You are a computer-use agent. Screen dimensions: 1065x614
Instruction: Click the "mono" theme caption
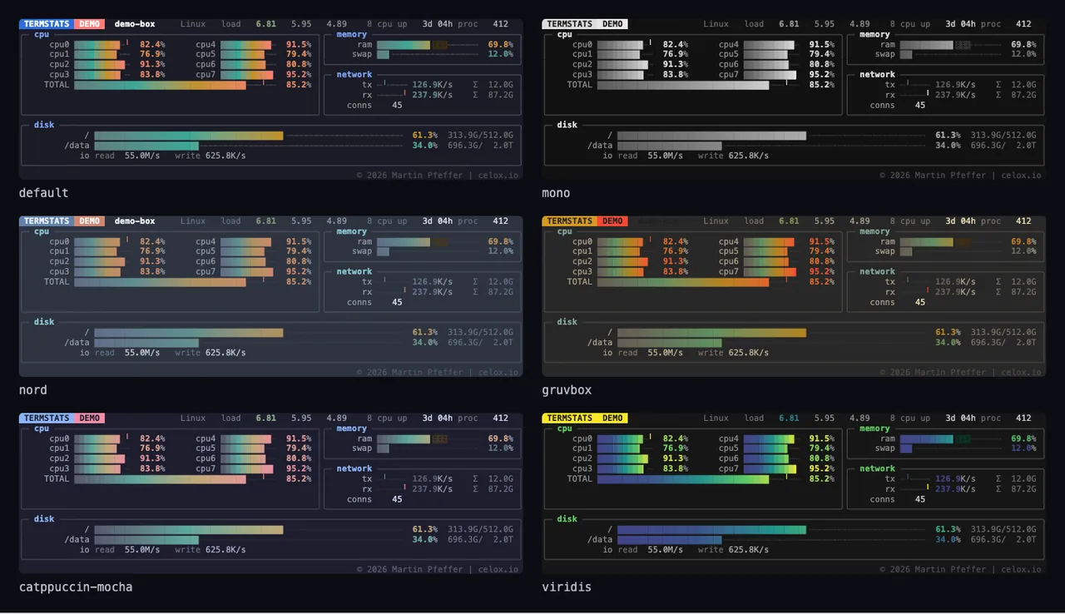[556, 193]
